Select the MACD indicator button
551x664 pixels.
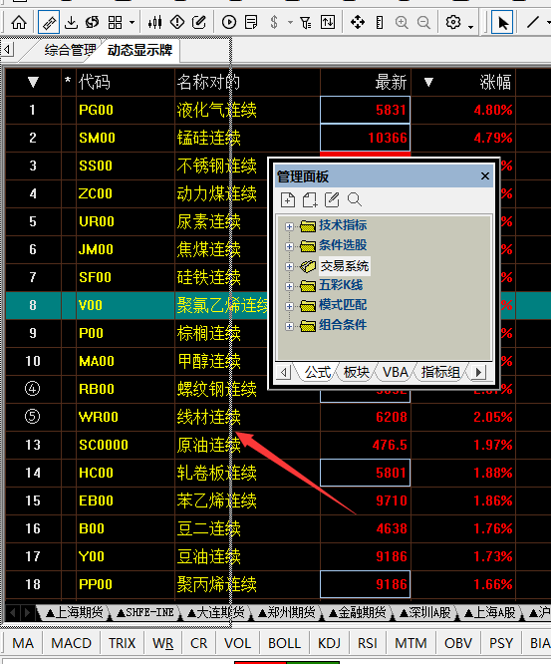pyautogui.click(x=71, y=643)
